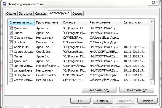Enable the Центр устр... checkbox
The height and width of the screenshot is (108, 162).
point(11,66)
